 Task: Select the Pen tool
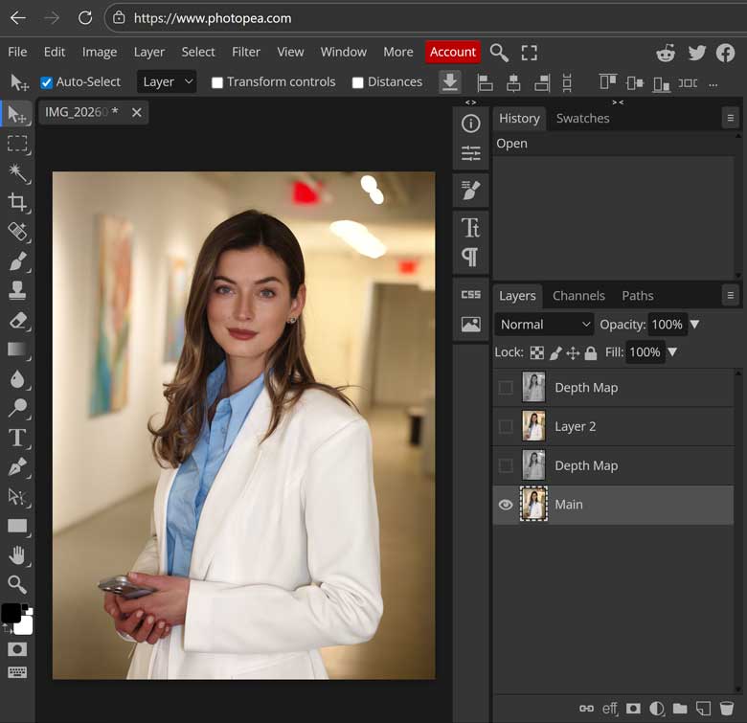tap(17, 467)
